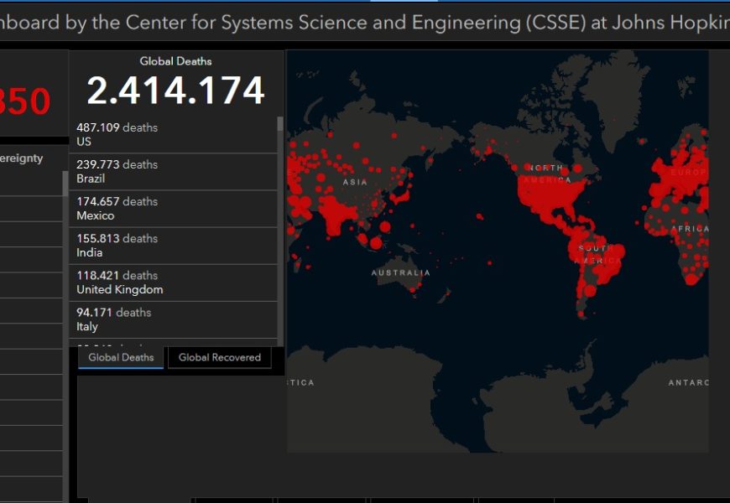Select the Global Deaths tab
This screenshot has height=503, width=730.
tap(121, 358)
